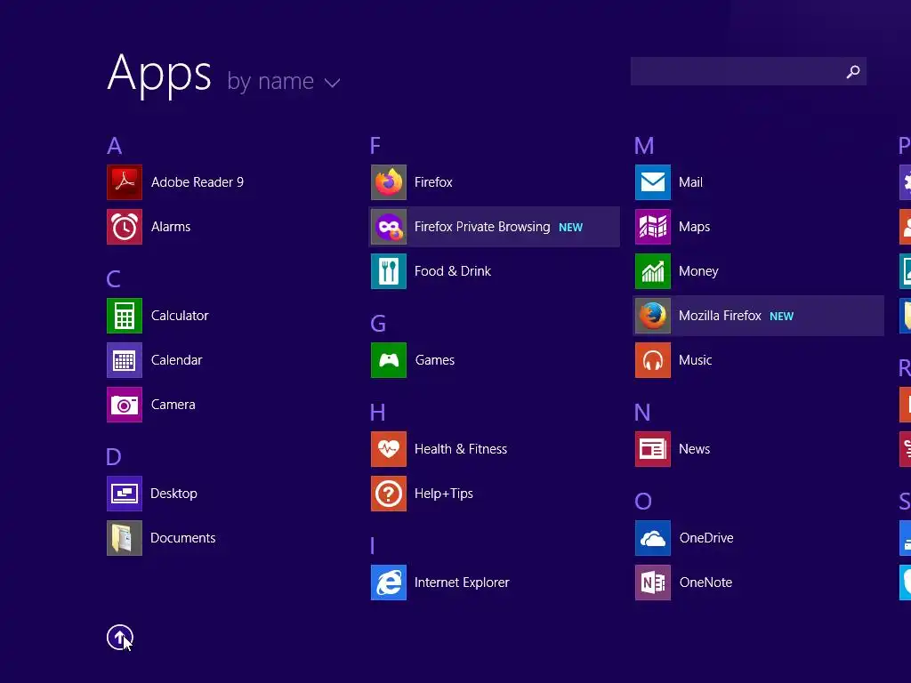Launch the Camera app icon
The image size is (911, 683).
[125, 405]
